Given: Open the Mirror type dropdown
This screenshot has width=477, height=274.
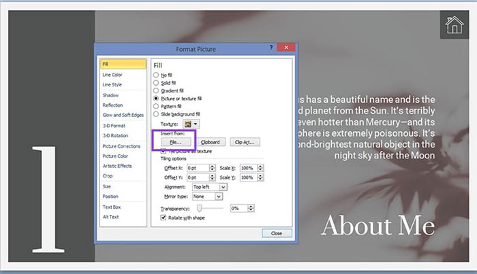Looking at the screenshot, I should (x=219, y=196).
